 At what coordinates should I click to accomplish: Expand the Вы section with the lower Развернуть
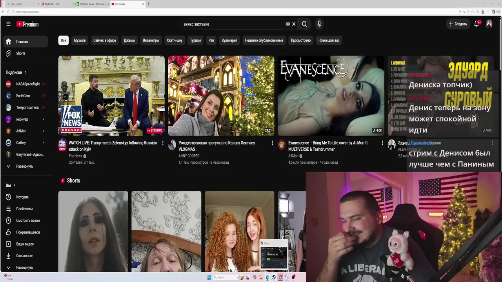pos(25,268)
